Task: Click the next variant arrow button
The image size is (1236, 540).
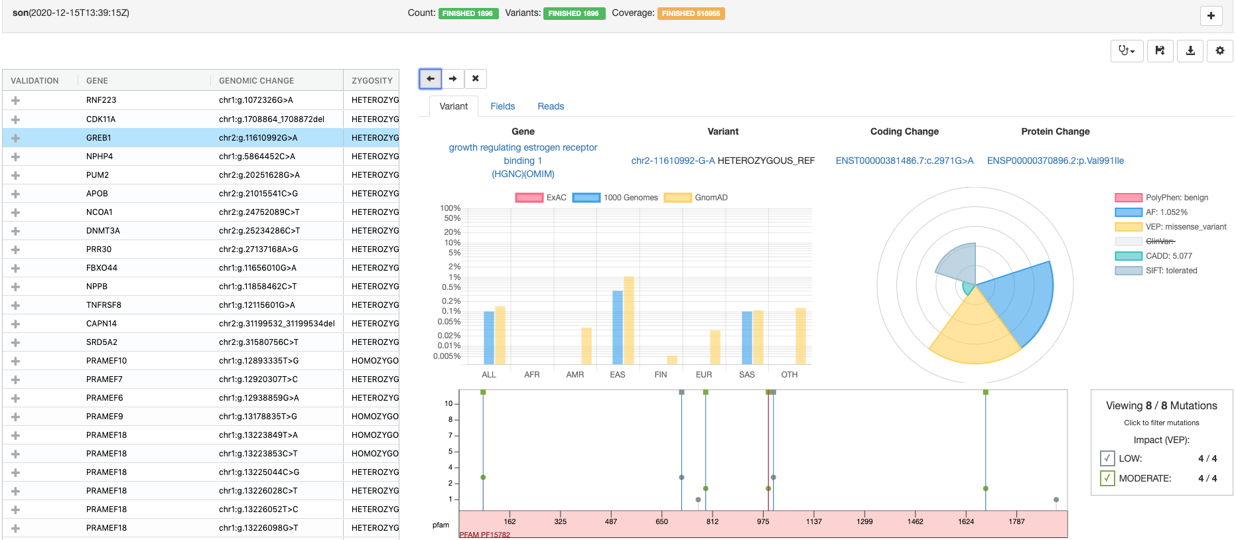Action: click(452, 79)
